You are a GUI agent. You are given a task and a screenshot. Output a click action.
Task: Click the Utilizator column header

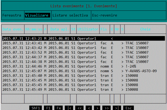[88, 29]
